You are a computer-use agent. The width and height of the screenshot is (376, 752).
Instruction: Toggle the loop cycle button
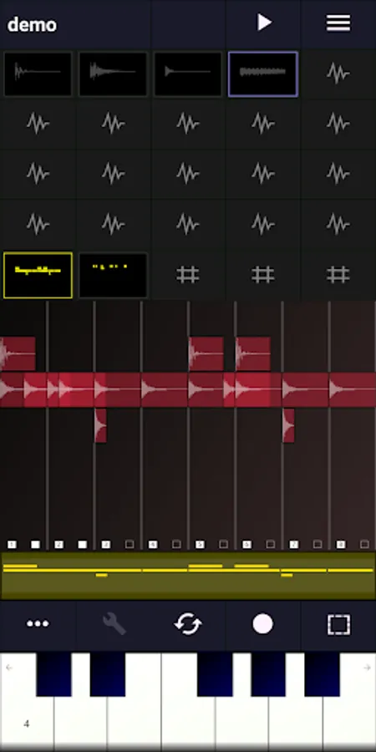pos(188,624)
